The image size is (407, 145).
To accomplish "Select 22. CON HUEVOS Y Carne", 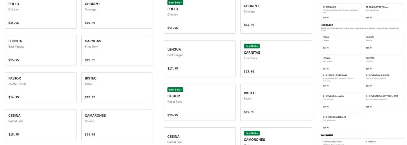I will point(384,12).
